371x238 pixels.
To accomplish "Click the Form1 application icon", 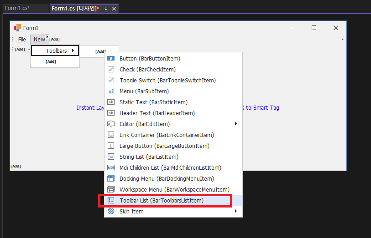I will 17,28.
